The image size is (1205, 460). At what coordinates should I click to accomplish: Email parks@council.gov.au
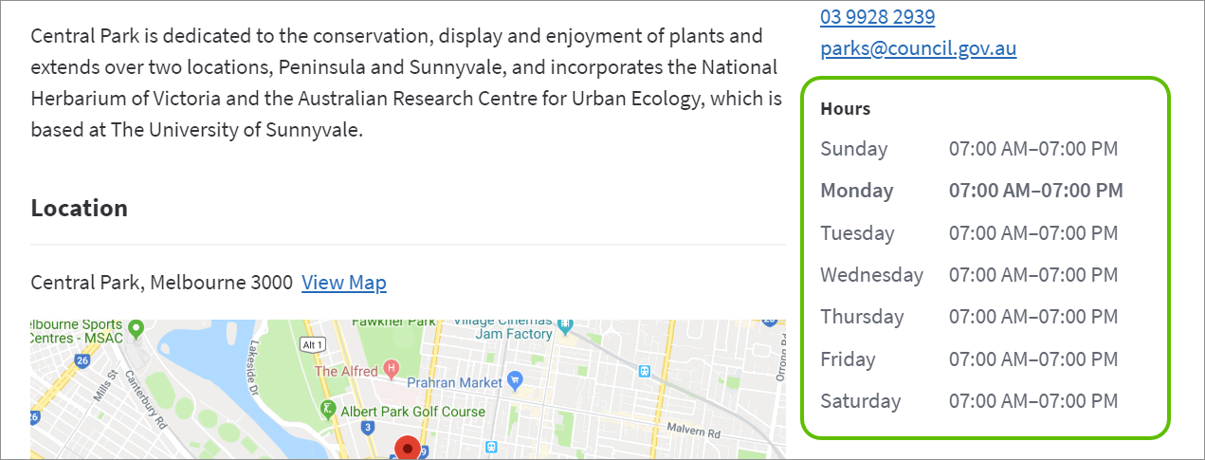click(x=918, y=48)
